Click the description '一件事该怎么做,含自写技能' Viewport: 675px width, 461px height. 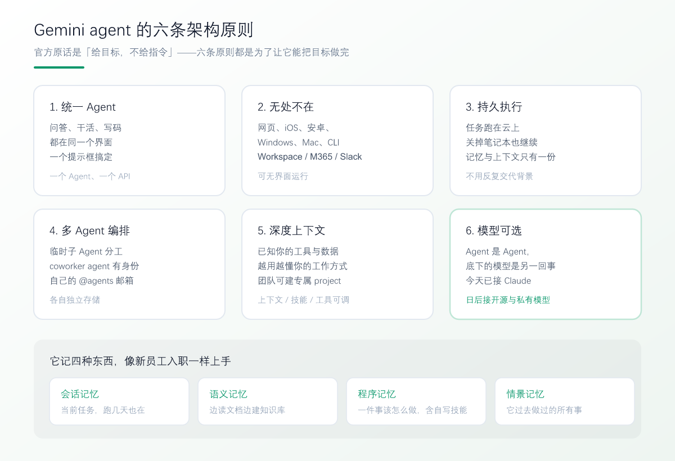point(412,410)
